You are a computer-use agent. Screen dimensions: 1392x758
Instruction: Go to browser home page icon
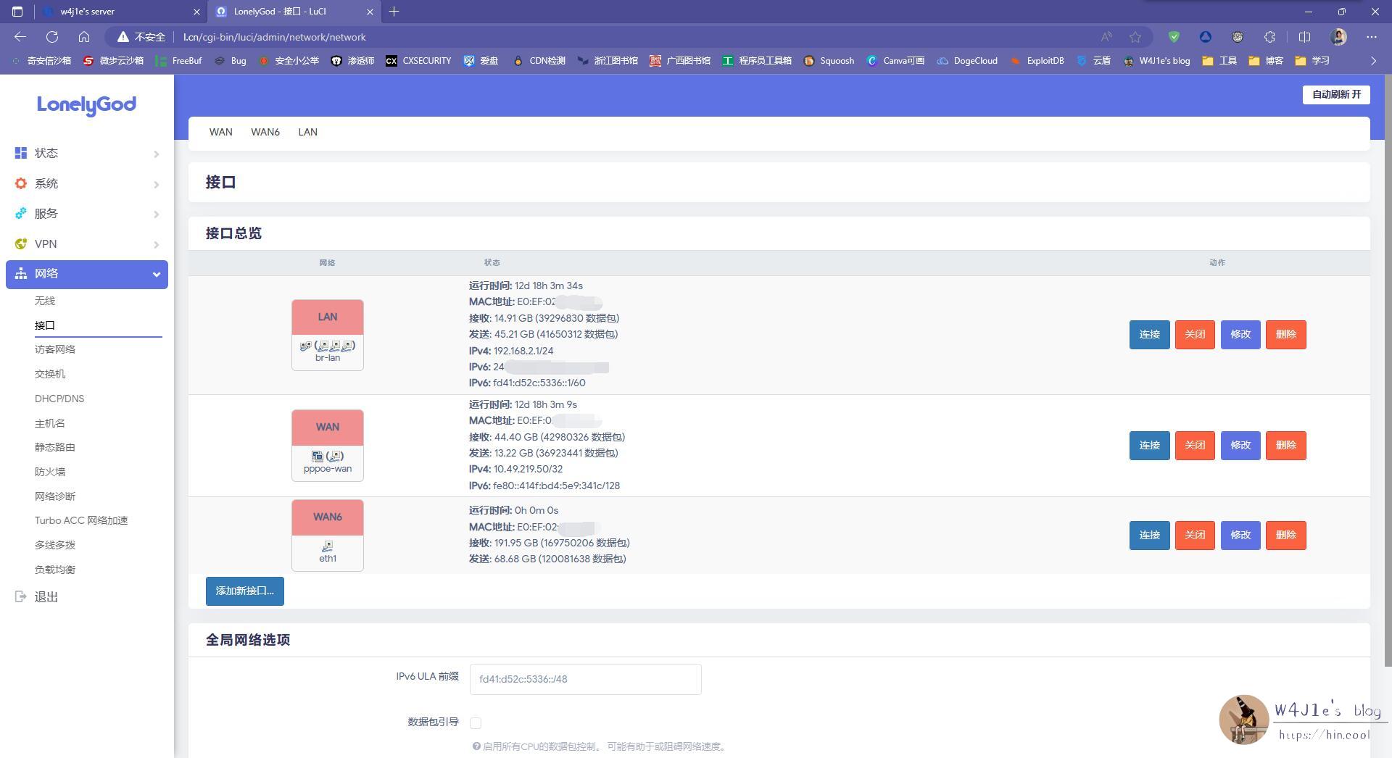pos(84,37)
